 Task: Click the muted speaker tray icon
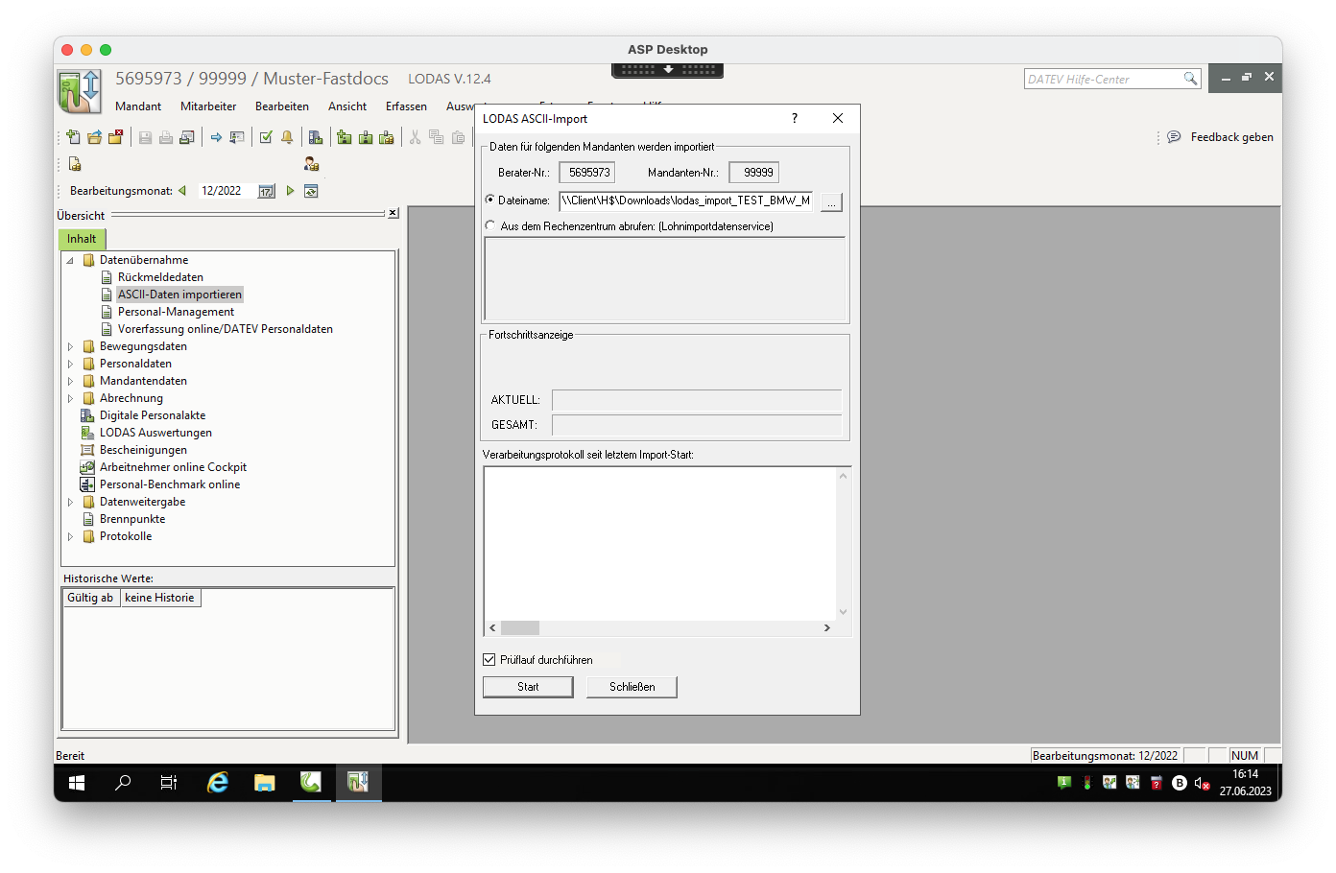coord(1202,783)
